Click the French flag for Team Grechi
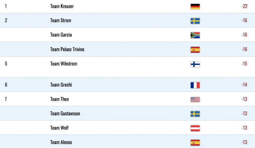 pos(195,85)
